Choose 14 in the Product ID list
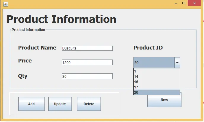 (x=157, y=77)
